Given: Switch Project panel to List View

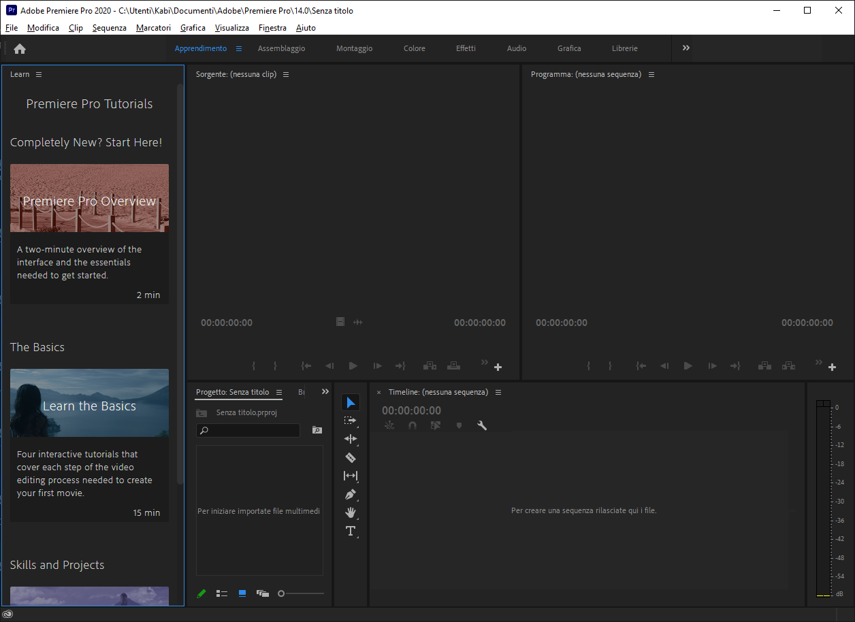Looking at the screenshot, I should 222,593.
